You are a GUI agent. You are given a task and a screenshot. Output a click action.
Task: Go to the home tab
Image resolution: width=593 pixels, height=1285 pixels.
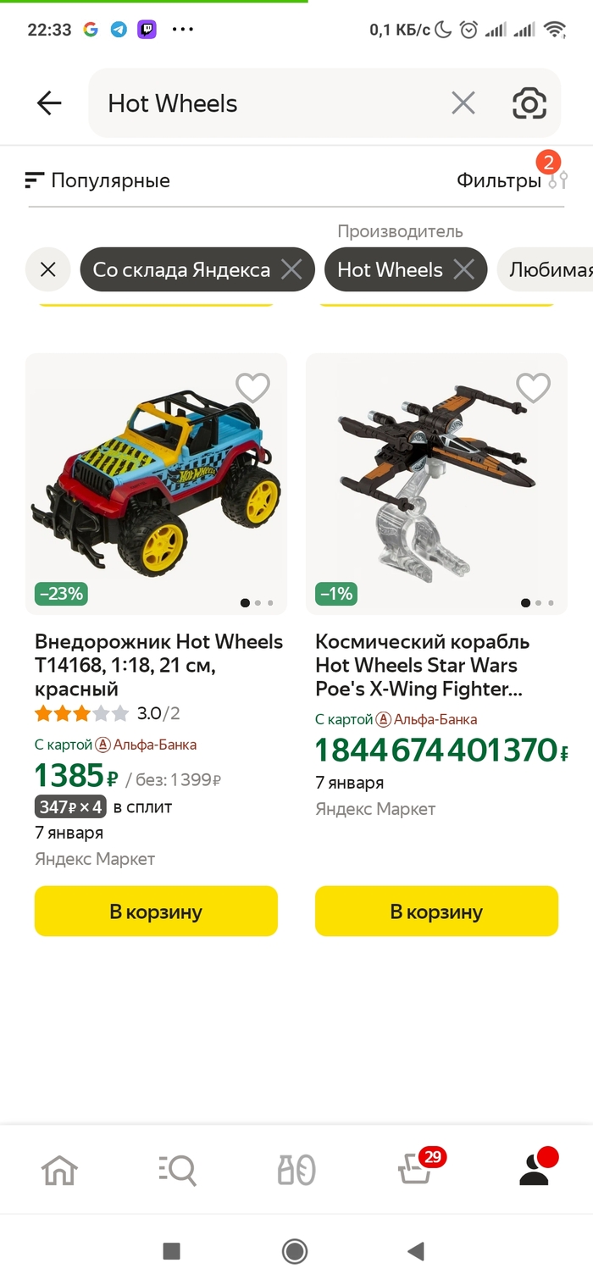pyautogui.click(x=59, y=1170)
